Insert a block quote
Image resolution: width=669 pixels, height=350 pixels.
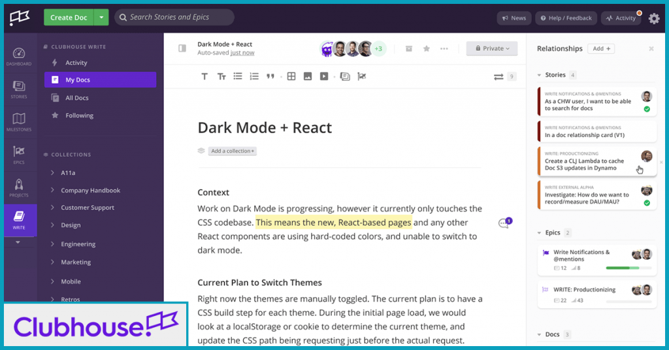click(270, 77)
